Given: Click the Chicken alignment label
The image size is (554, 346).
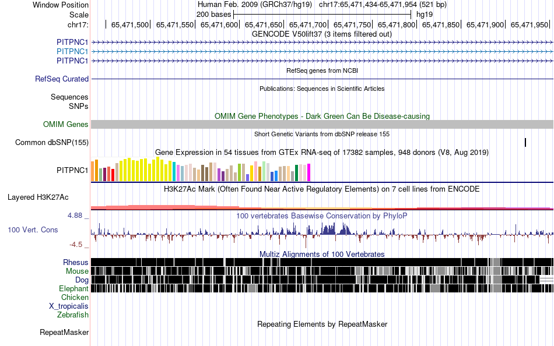Looking at the screenshot, I should [x=75, y=297].
